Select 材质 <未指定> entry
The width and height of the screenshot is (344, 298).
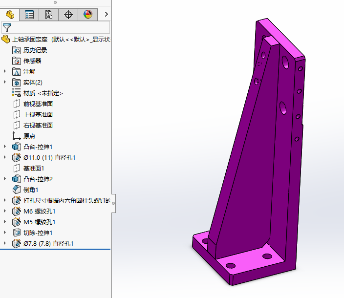[x=43, y=93]
